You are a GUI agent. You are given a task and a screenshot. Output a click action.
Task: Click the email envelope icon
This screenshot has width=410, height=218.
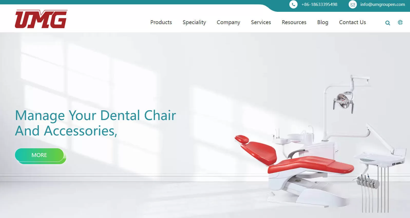pyautogui.click(x=353, y=4)
